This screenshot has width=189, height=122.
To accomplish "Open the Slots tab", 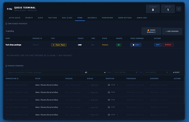I will click(x=40, y=18).
